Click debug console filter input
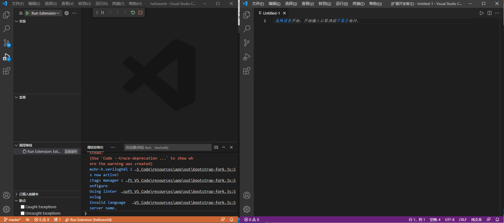 point(168,147)
